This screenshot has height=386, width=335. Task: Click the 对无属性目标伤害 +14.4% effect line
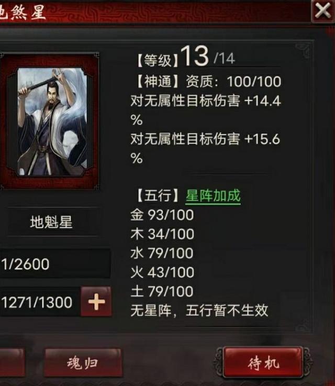click(x=206, y=110)
